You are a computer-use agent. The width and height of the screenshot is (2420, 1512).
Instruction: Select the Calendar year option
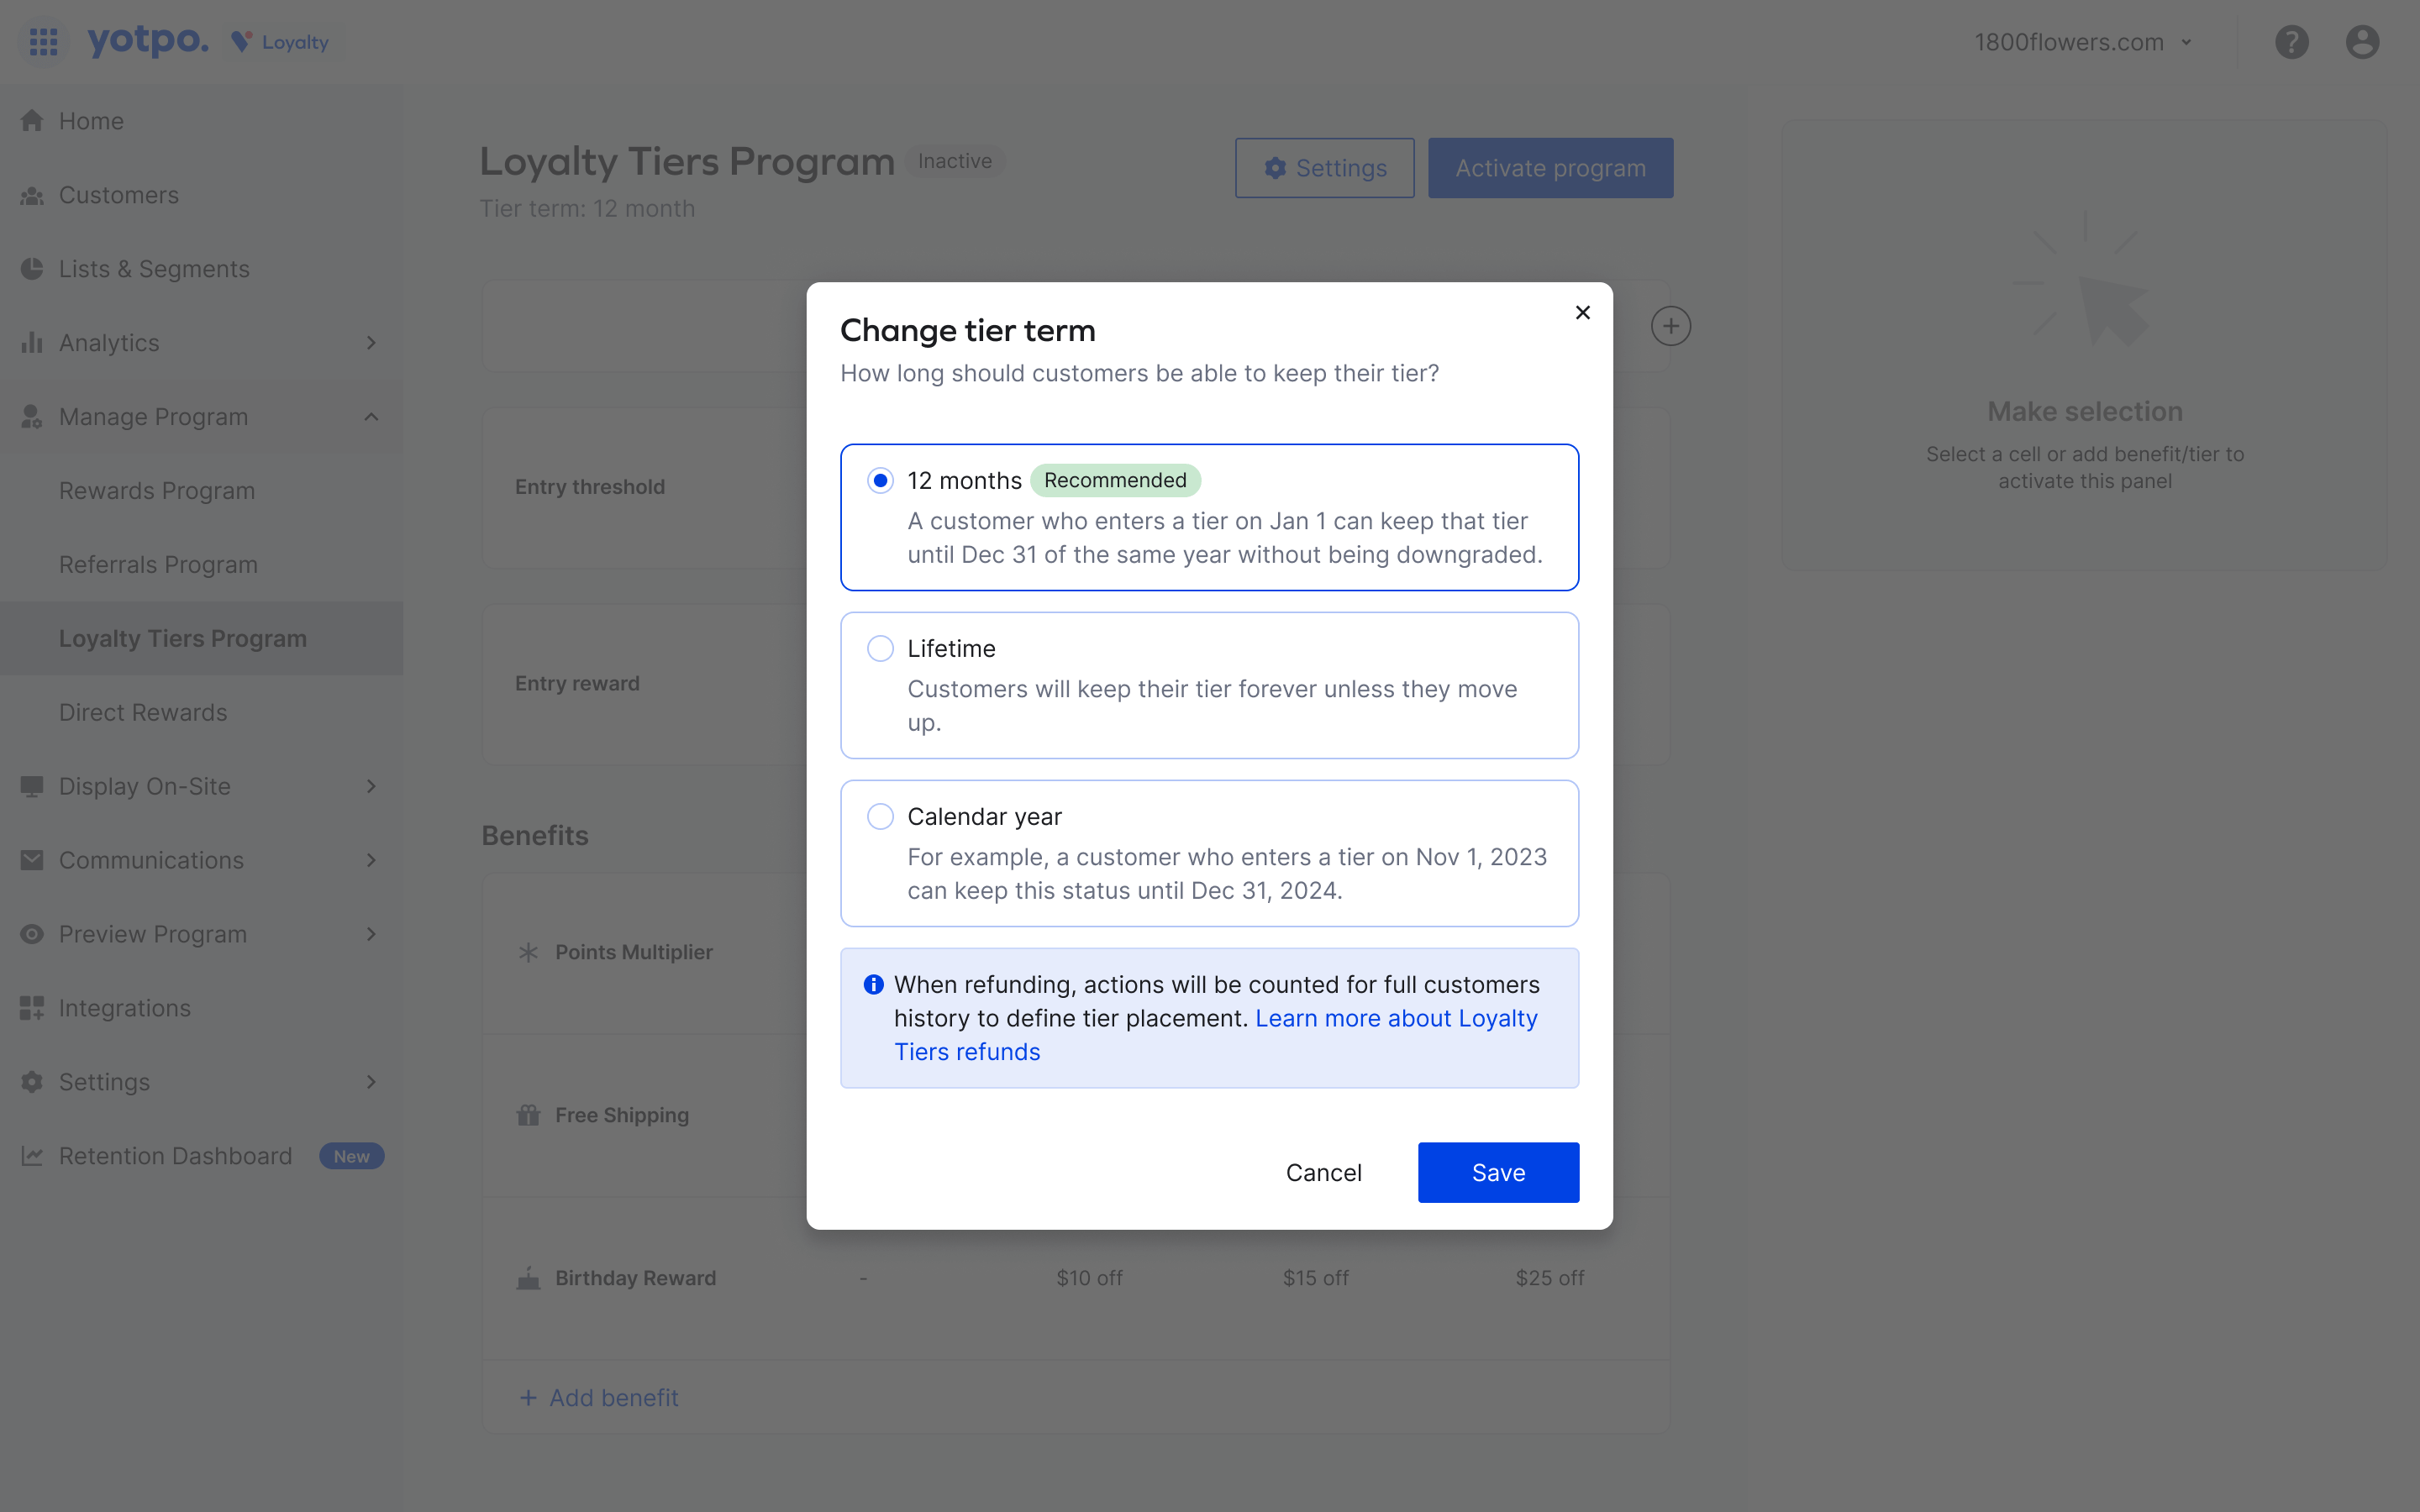(x=880, y=816)
